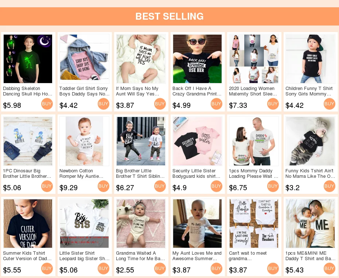Image resolution: width=339 pixels, height=278 pixels.
Task: Open 'My Aunt Loves Me' product title
Action: [x=197, y=256]
